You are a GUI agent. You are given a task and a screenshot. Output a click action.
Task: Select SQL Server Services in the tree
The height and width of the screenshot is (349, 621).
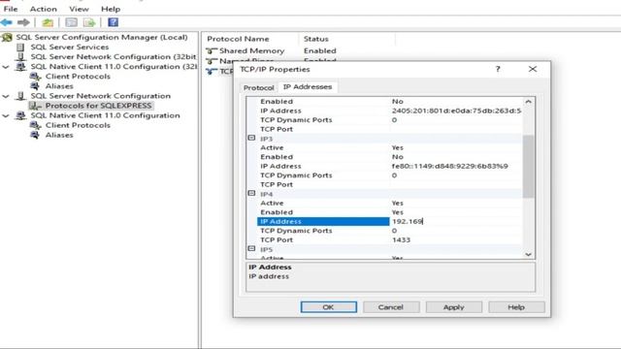(69, 48)
